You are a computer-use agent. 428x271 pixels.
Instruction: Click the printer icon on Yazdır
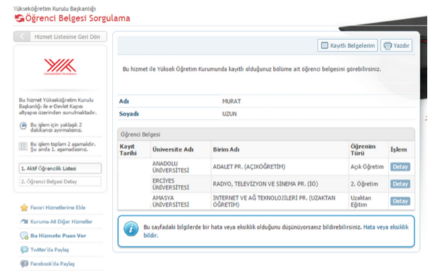pyautogui.click(x=387, y=46)
